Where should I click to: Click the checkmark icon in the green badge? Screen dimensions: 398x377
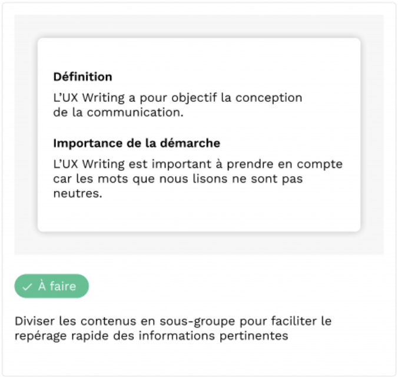tap(27, 287)
